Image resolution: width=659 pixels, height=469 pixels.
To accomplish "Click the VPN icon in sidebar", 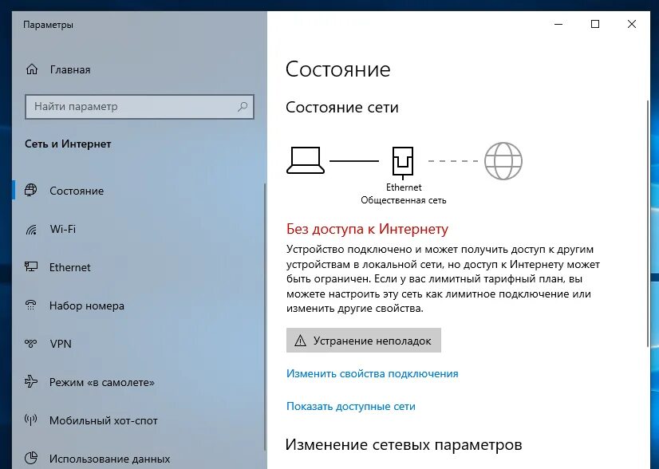I will click(30, 343).
